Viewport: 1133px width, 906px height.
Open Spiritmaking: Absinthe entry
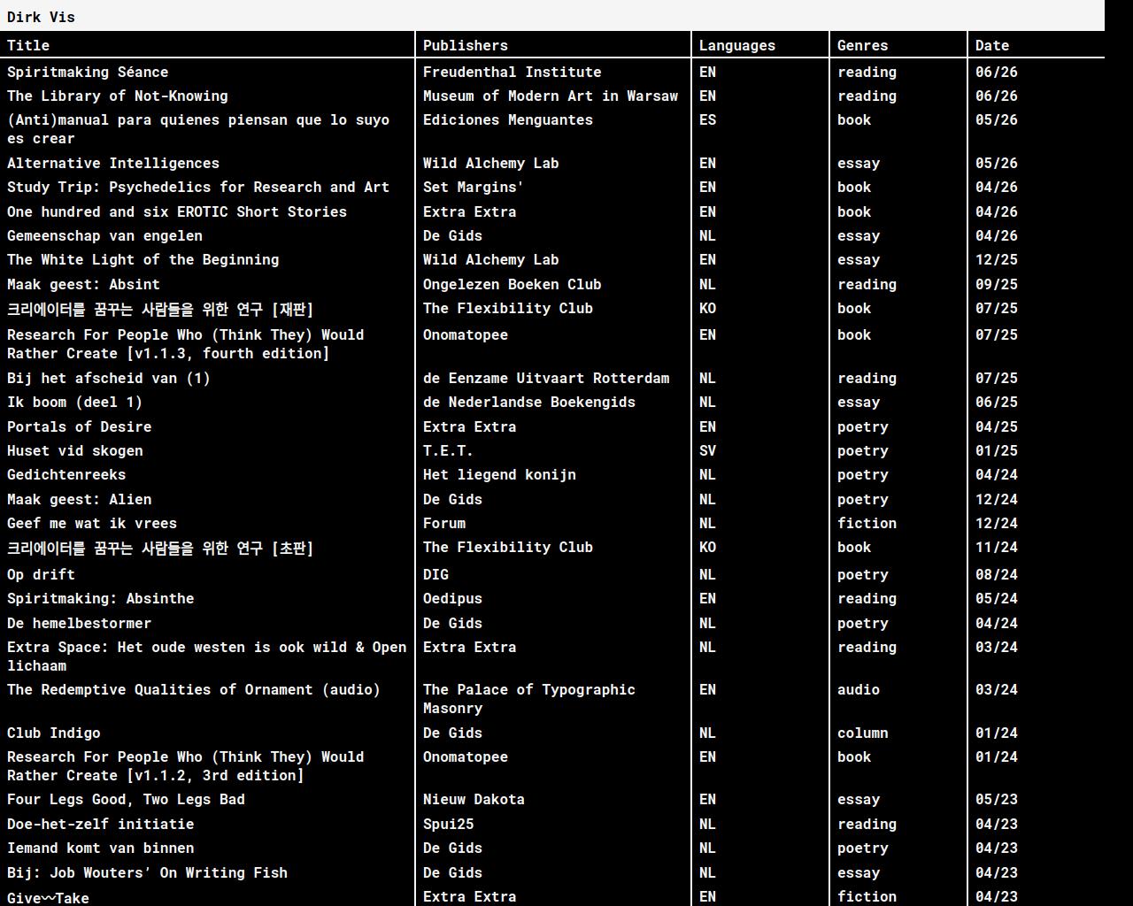tap(100, 598)
